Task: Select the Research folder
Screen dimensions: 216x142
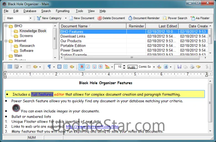Action: click(x=27, y=46)
